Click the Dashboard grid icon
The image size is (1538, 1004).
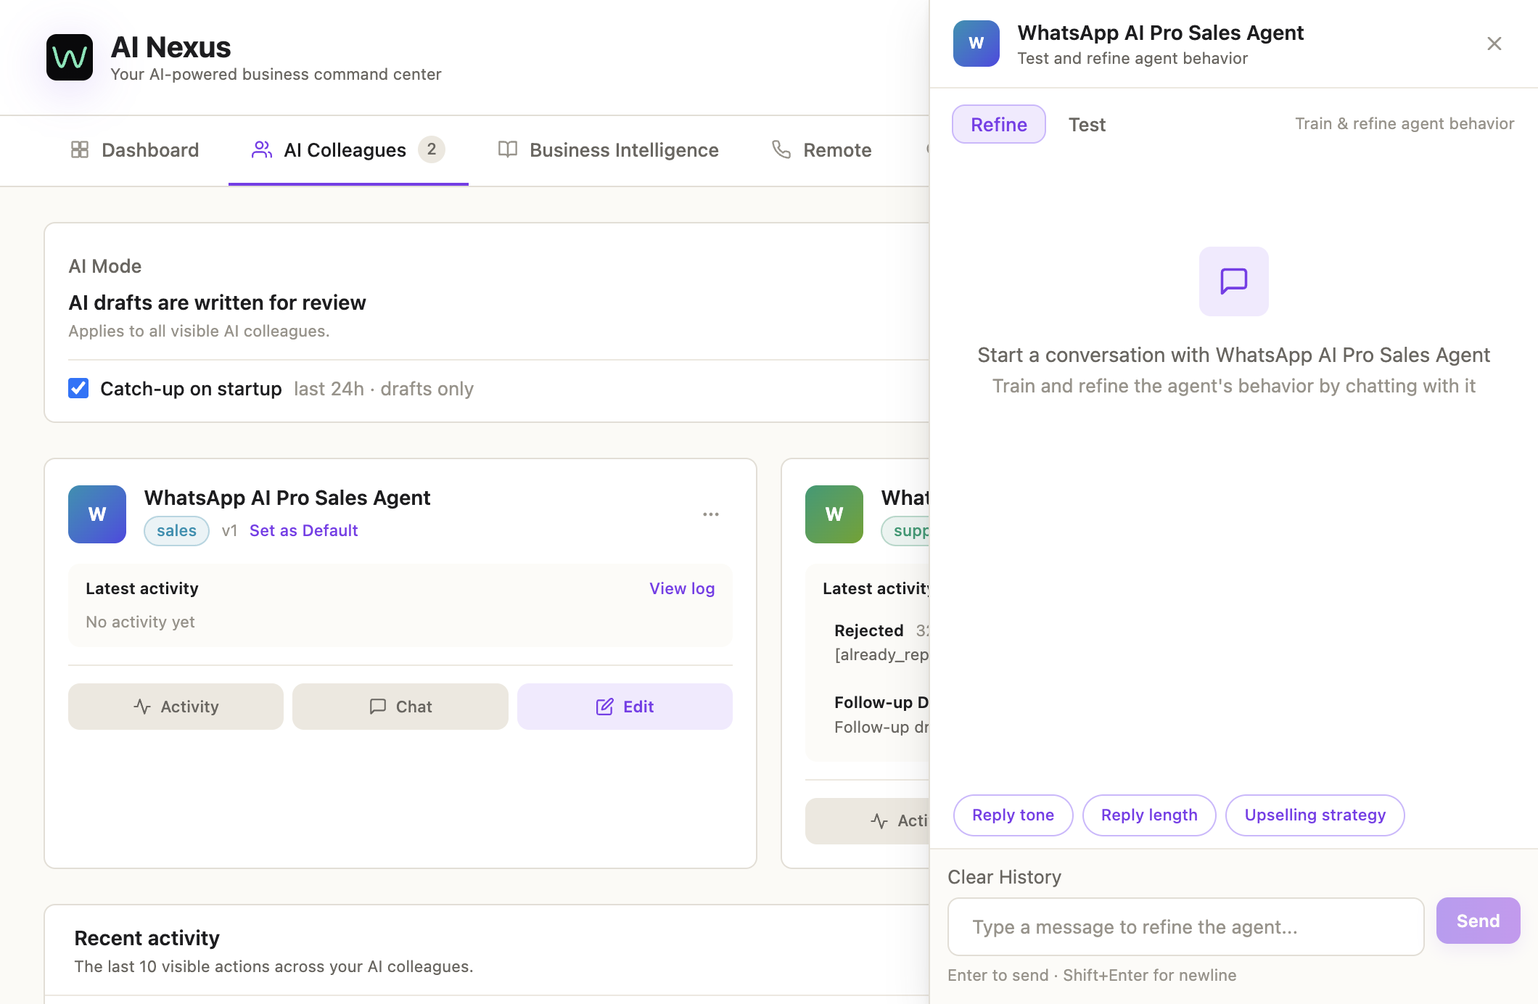(80, 149)
